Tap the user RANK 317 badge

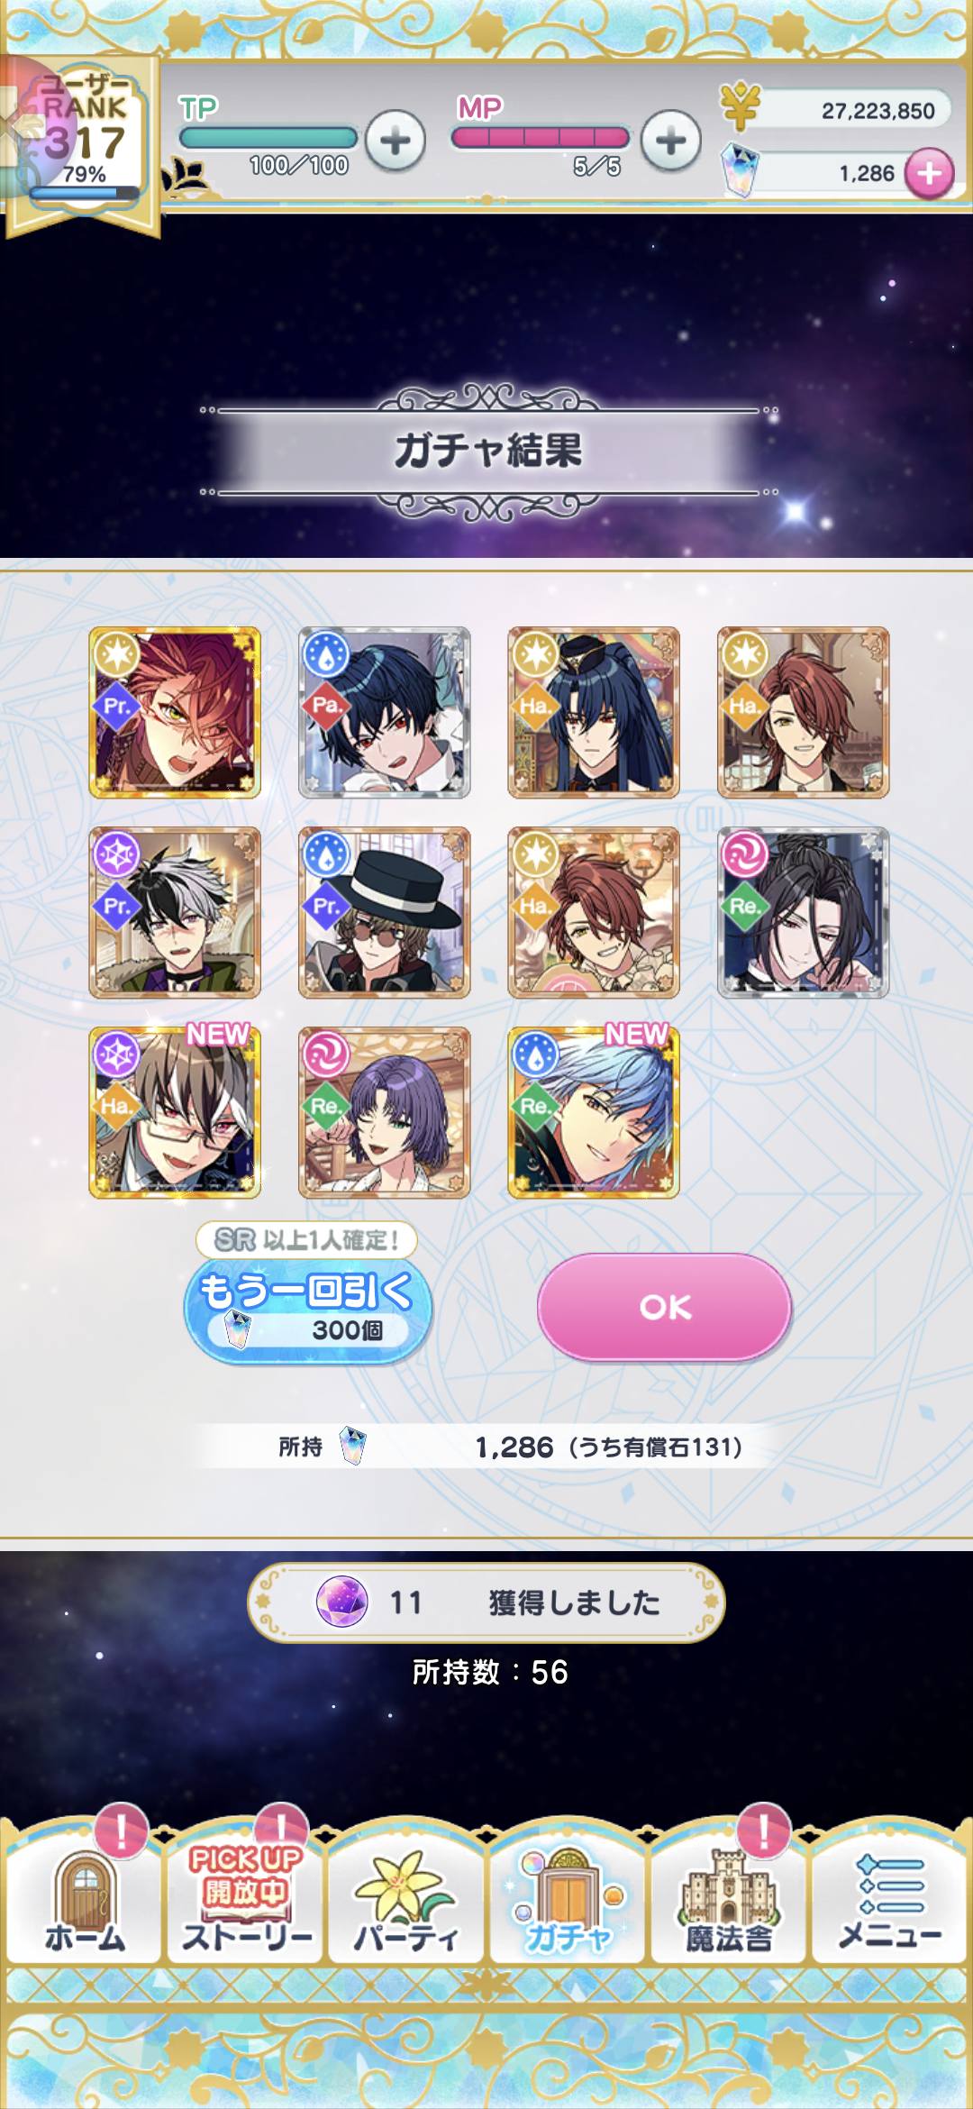pyautogui.click(x=83, y=140)
